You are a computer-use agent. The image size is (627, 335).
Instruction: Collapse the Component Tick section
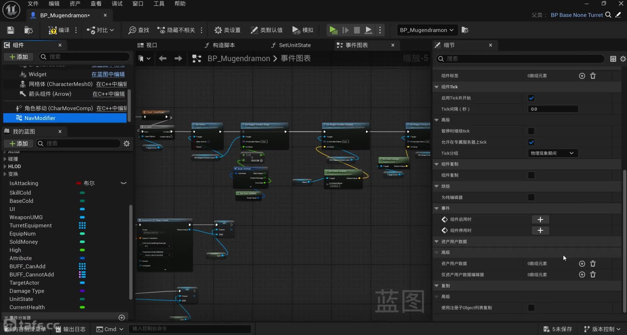[437, 87]
